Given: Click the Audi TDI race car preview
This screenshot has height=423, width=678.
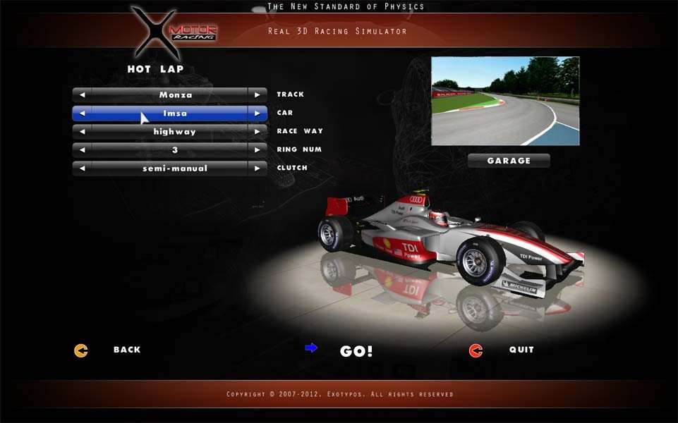Looking at the screenshot, I should pos(451,244).
